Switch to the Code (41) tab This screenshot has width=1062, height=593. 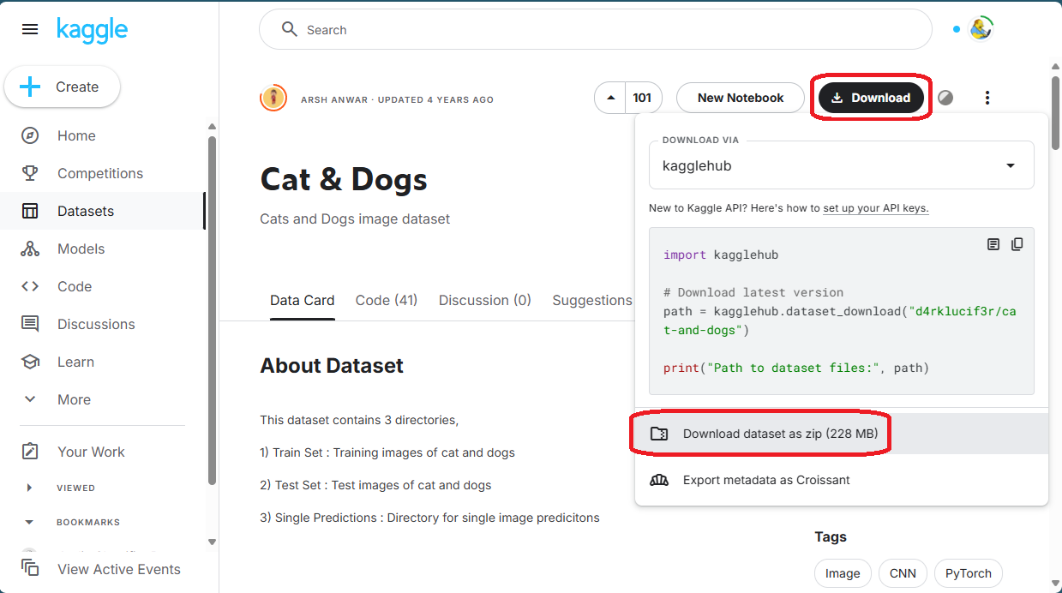point(386,300)
